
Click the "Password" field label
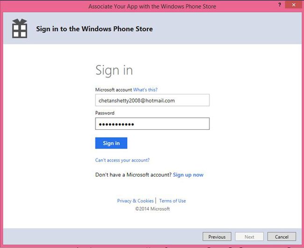[x=105, y=113]
